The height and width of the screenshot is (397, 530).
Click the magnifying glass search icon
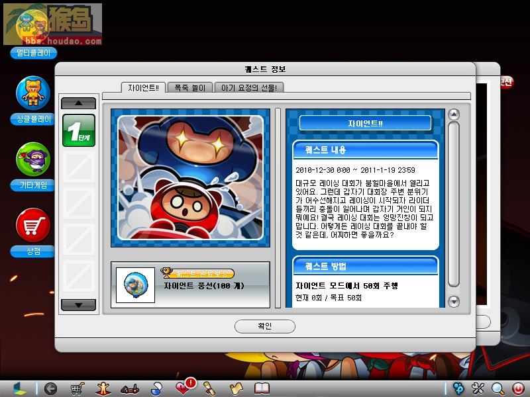[498, 389]
